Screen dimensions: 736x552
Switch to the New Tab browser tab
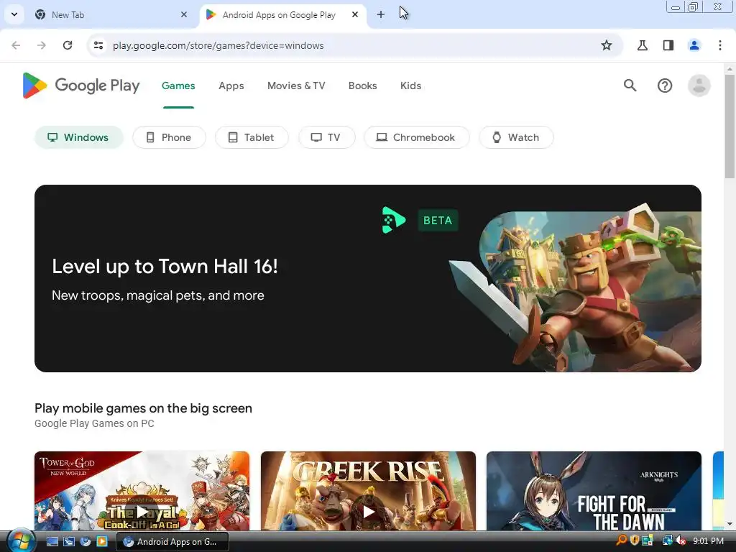(111, 14)
